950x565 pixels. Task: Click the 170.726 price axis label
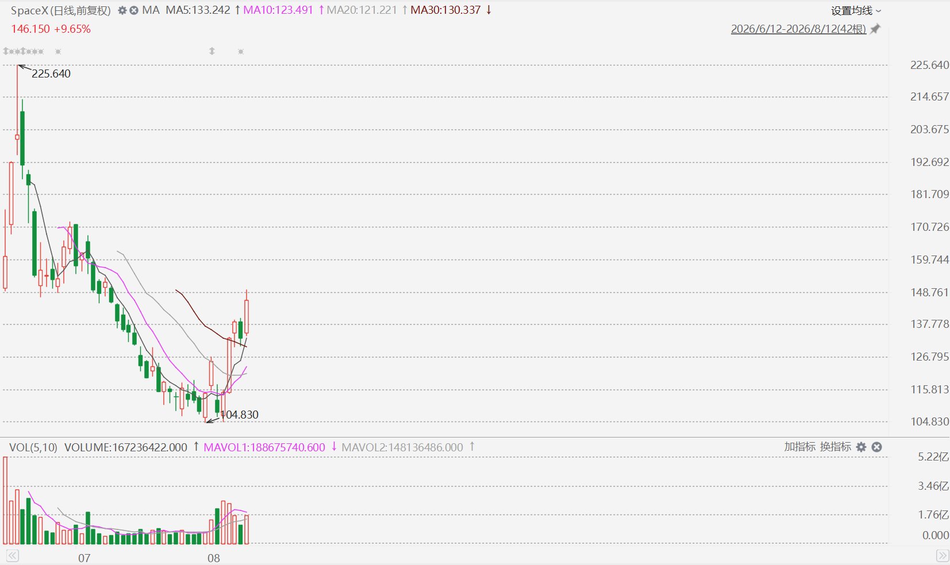pyautogui.click(x=929, y=227)
